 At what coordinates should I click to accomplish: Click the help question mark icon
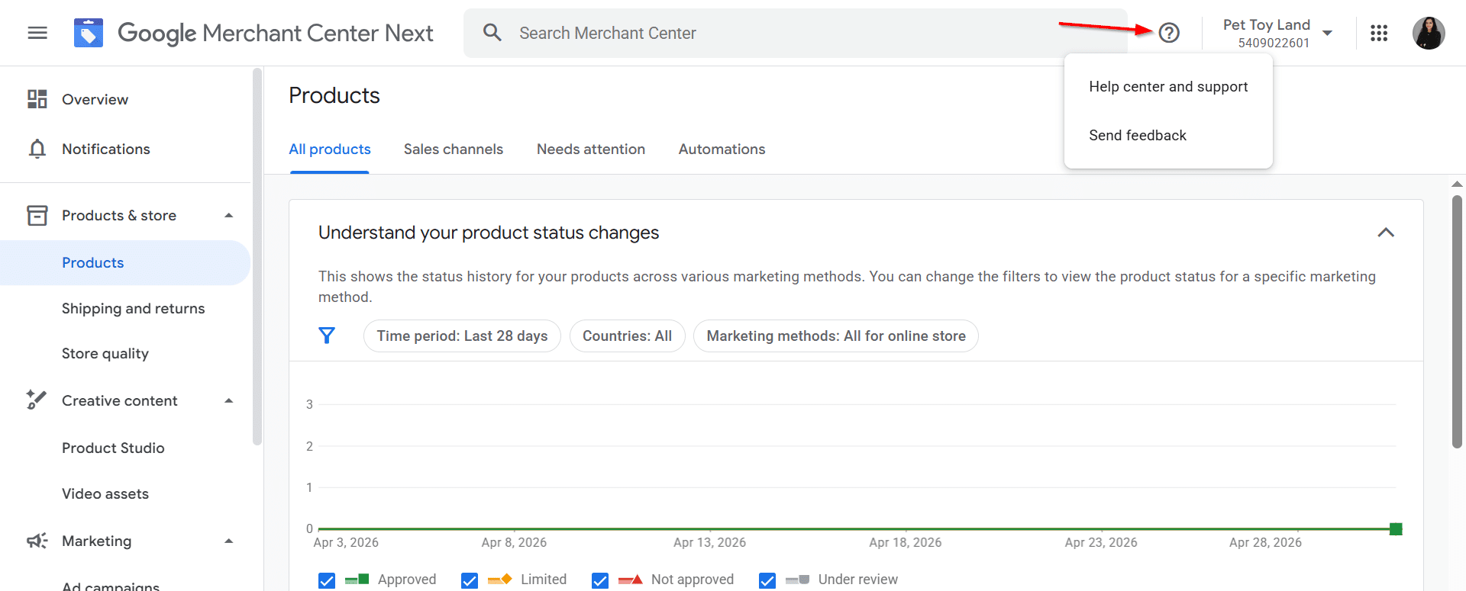coord(1168,33)
